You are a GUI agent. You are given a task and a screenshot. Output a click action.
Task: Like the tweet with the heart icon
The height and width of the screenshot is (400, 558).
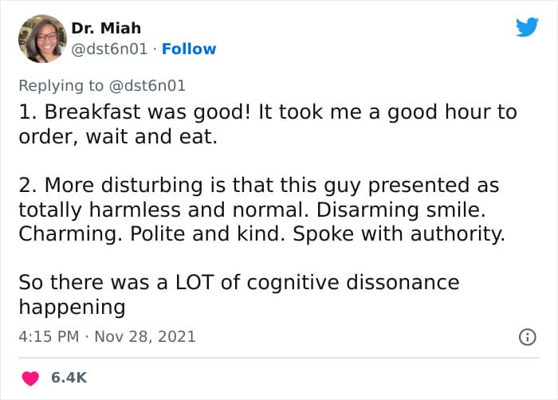[30, 378]
